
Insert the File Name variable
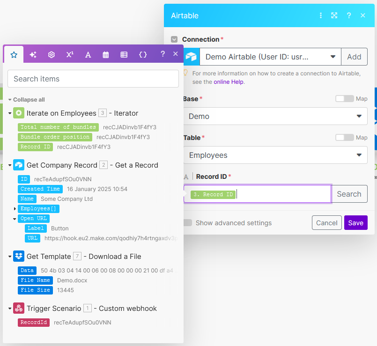click(x=35, y=280)
